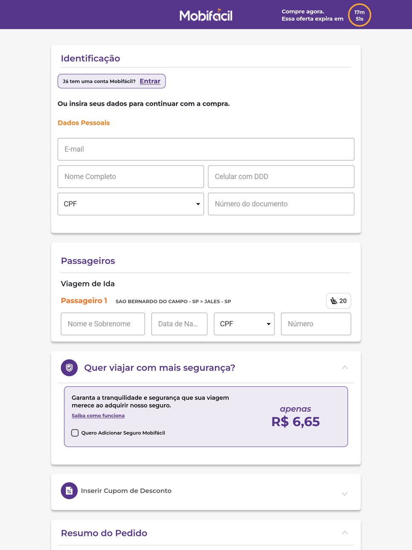The image size is (412, 550).
Task: Open the passenger CPF document dropdown
Action: point(244,324)
